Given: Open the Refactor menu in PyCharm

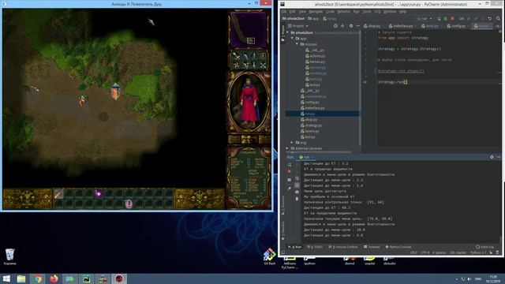Looking at the screenshot, I should [x=343, y=12].
